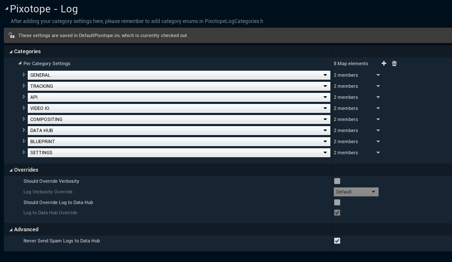Viewport: 452px width, 262px height.
Task: Remove all map elements with trash icon
Action: click(394, 63)
